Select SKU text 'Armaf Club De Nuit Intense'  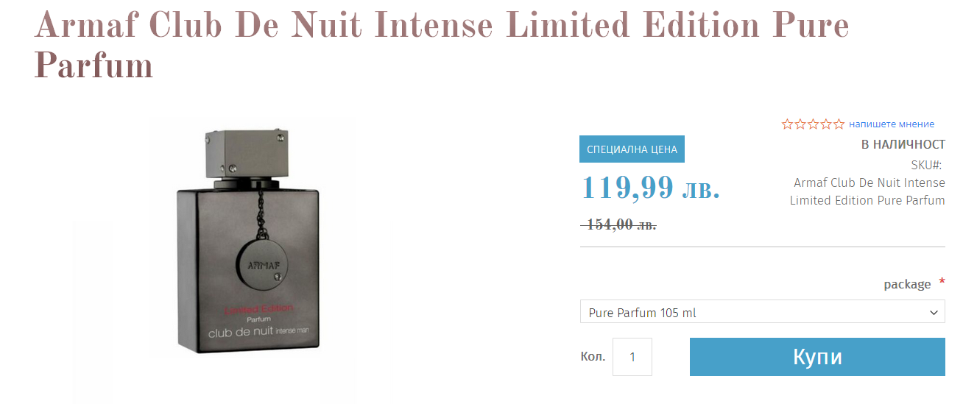[x=869, y=182]
